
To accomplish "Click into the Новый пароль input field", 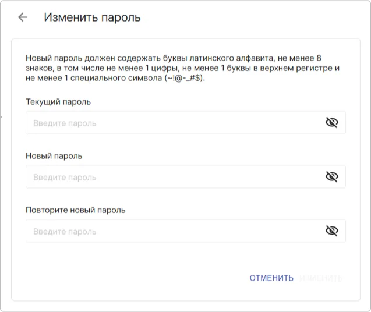I will click(175, 177).
